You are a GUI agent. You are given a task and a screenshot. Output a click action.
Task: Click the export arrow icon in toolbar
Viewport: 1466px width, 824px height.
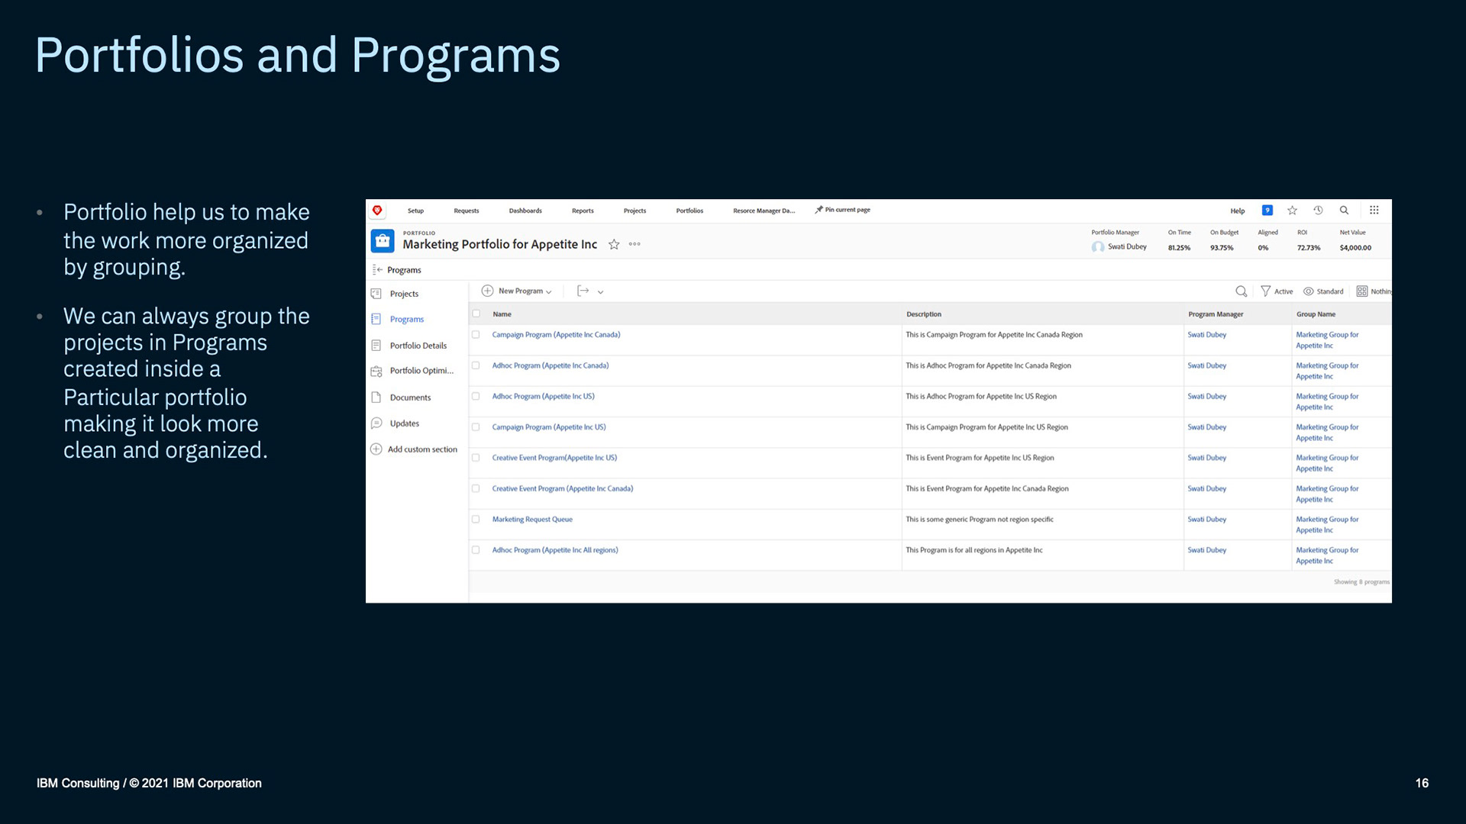pos(583,291)
